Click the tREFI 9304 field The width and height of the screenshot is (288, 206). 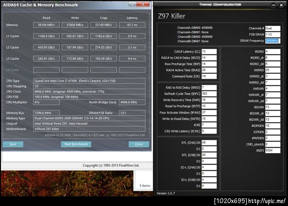point(273,150)
